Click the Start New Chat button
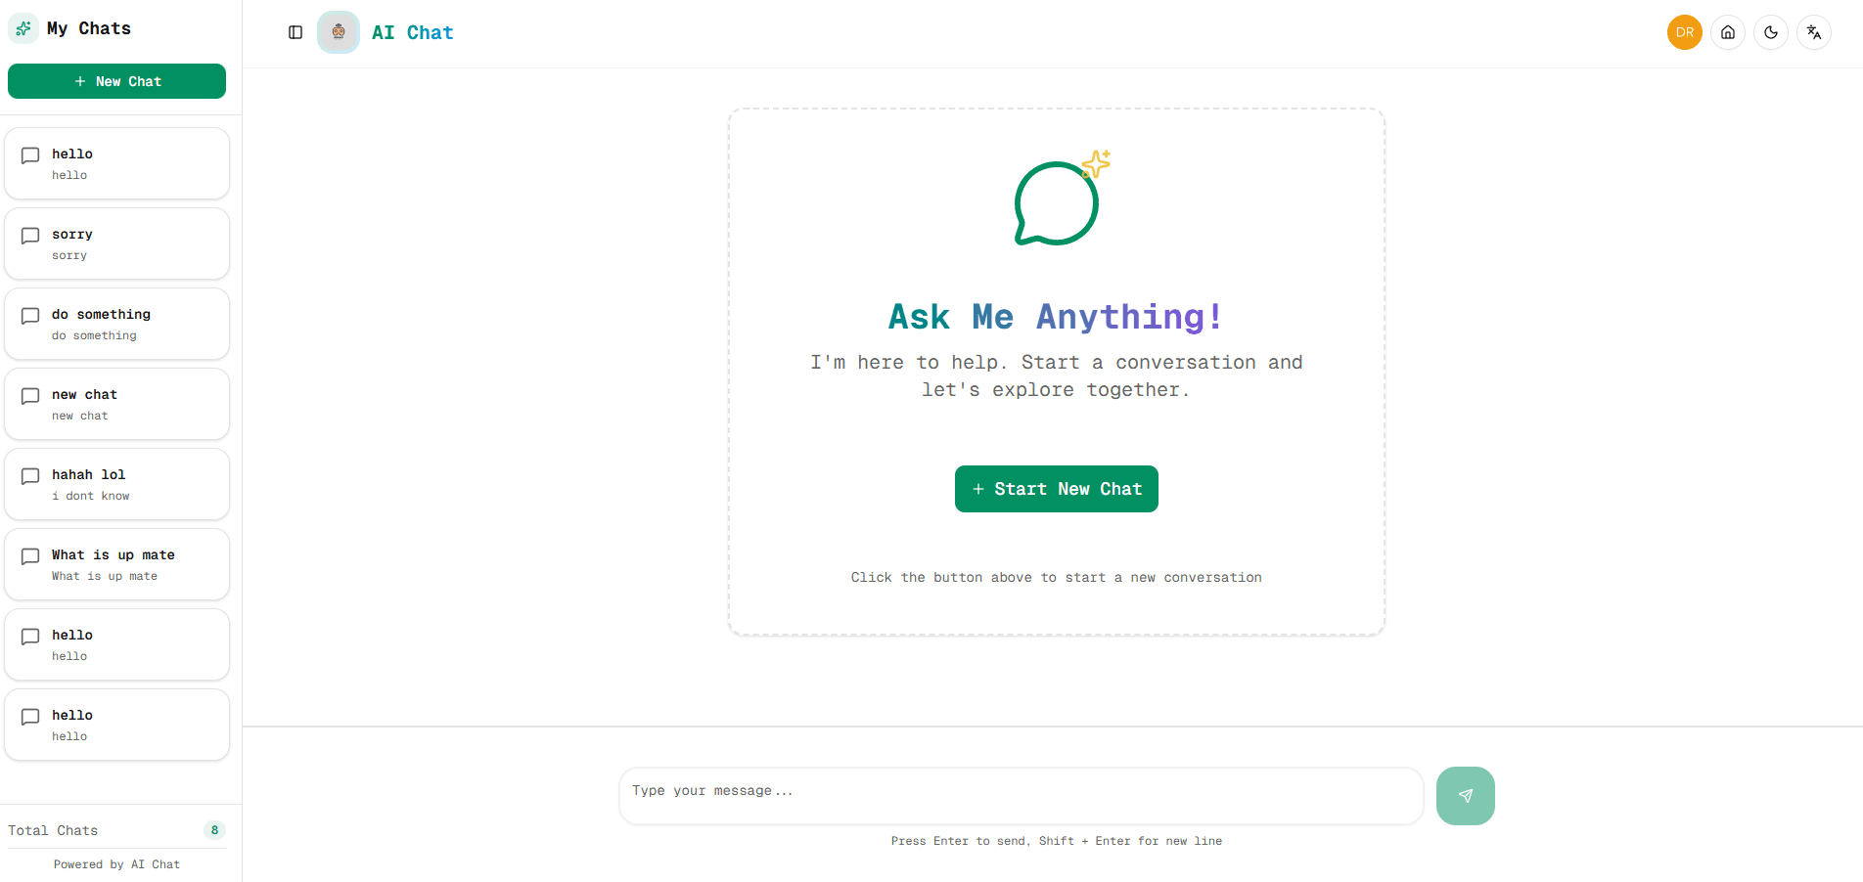Viewport: 1863px width, 882px height. tap(1057, 489)
